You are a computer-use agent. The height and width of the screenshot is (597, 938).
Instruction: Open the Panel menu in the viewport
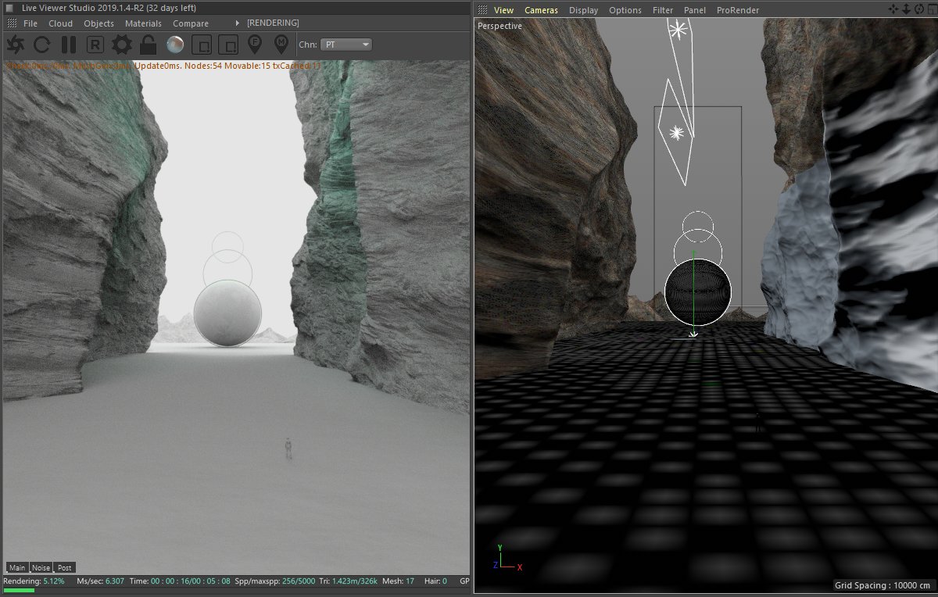point(695,10)
